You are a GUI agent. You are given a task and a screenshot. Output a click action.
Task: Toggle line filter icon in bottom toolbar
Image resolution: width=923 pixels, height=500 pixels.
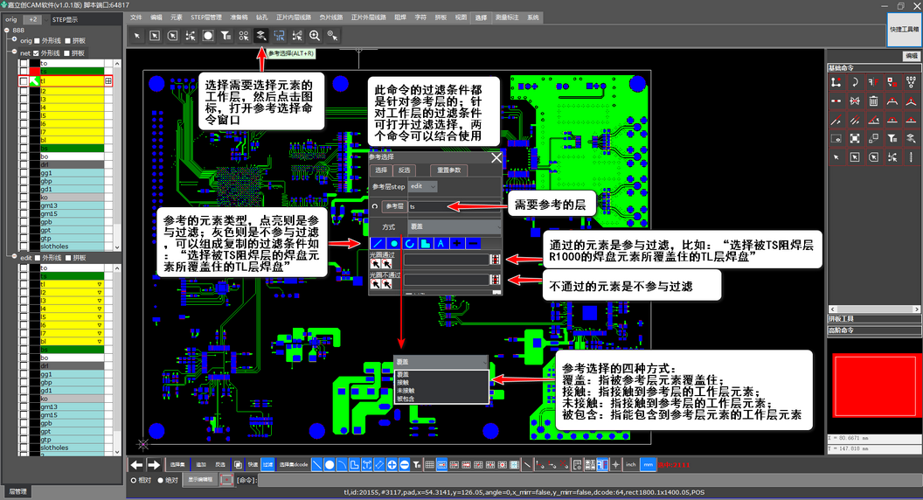316,465
